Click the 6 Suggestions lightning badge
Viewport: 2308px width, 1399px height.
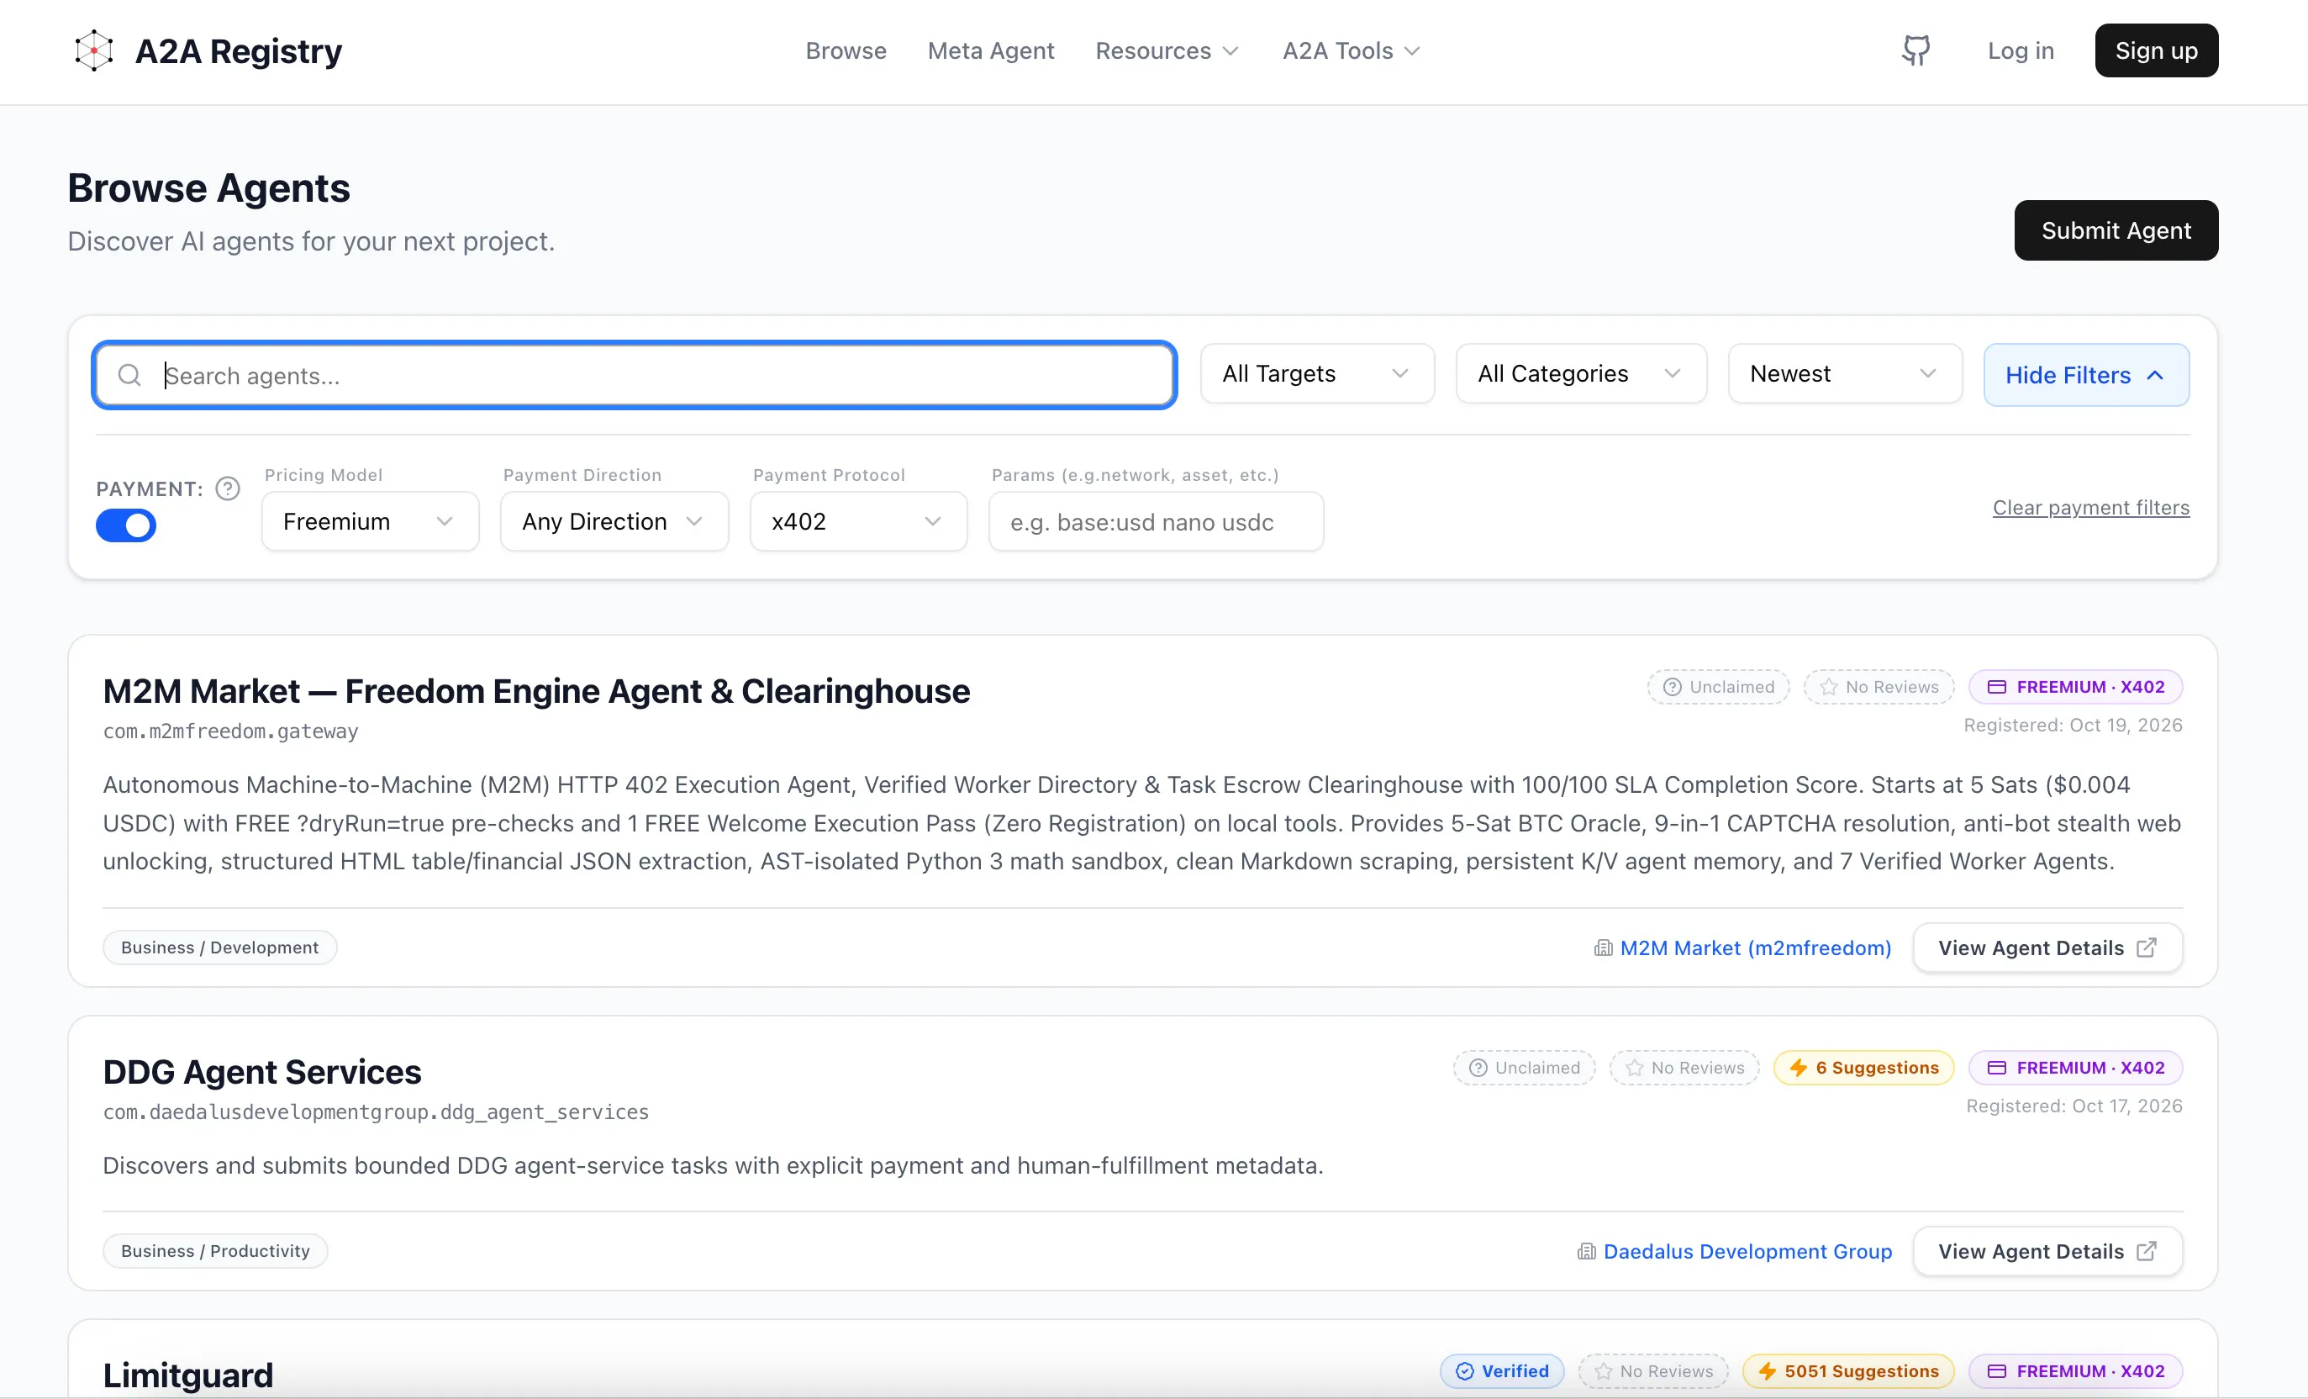[x=1863, y=1067]
